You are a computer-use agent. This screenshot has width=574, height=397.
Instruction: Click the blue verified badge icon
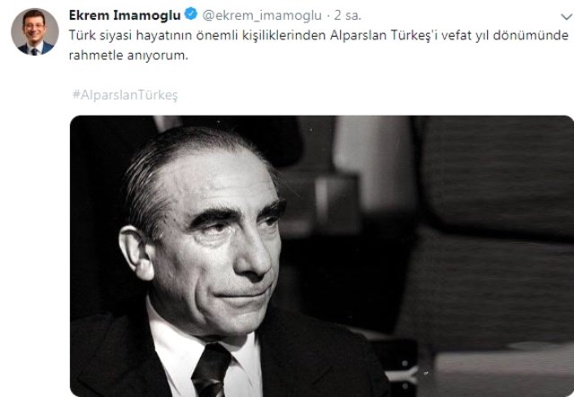191,14
